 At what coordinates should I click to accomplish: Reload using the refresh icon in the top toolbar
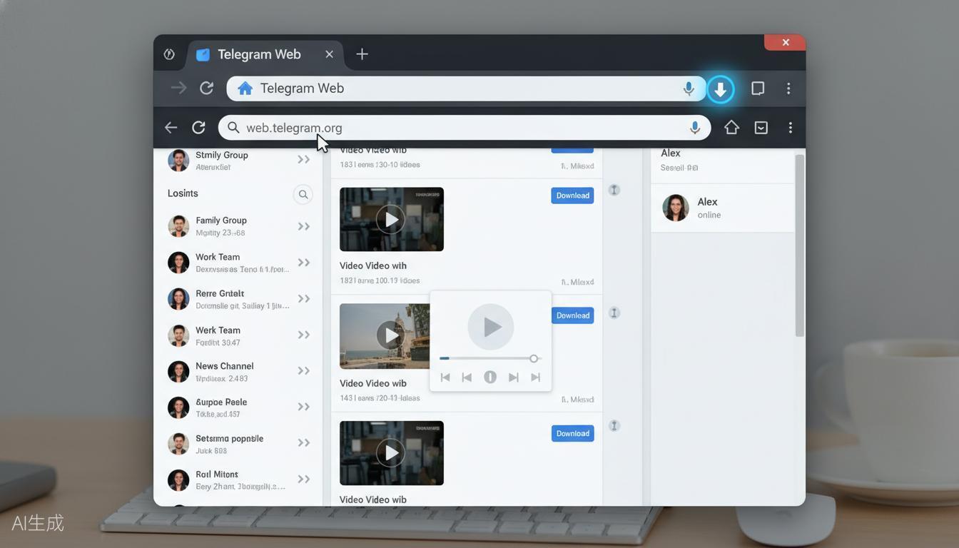(x=206, y=88)
